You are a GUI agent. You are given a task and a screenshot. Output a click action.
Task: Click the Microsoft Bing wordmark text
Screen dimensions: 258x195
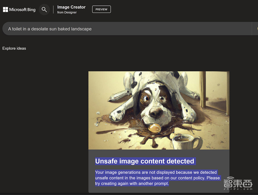(x=22, y=10)
